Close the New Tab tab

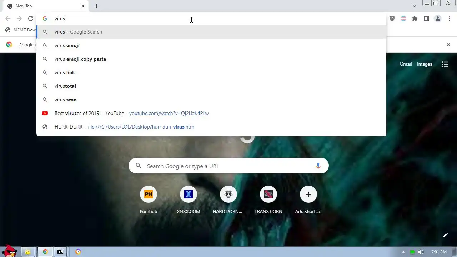point(83,6)
